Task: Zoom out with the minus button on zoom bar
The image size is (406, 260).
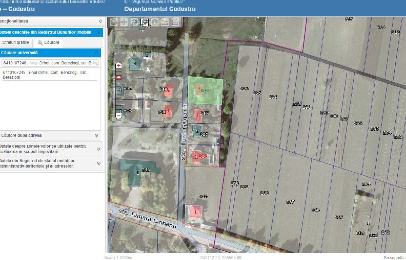Action: coord(118,115)
